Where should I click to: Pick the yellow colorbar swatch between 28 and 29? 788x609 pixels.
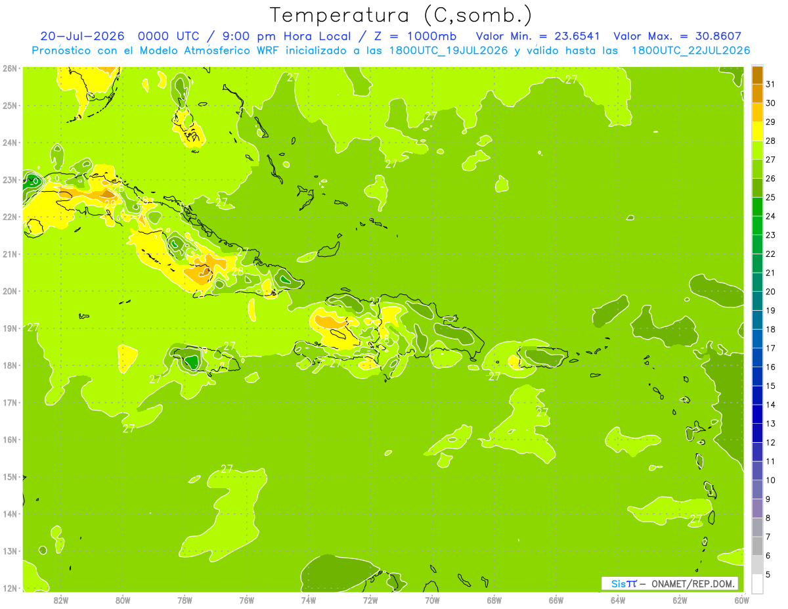pos(757,131)
